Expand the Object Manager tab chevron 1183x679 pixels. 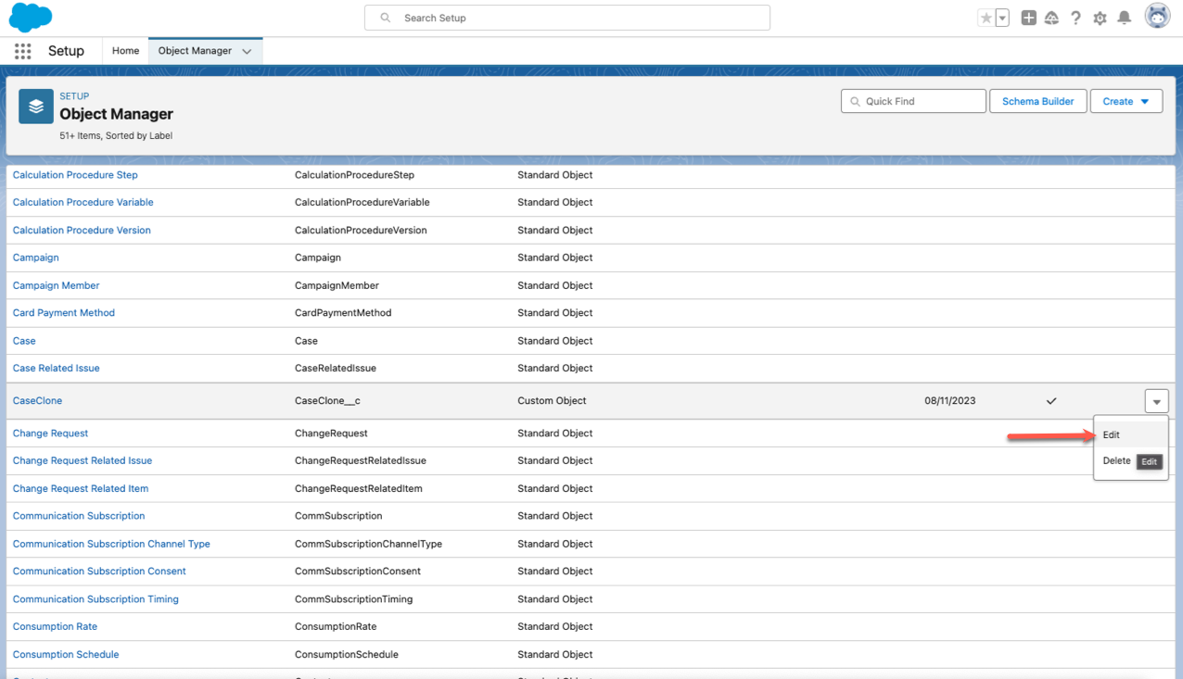click(x=247, y=52)
